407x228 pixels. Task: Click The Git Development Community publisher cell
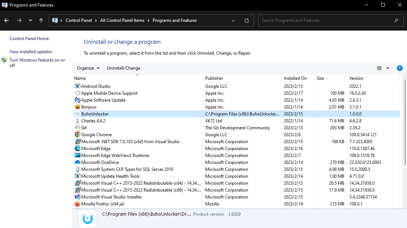238,127
